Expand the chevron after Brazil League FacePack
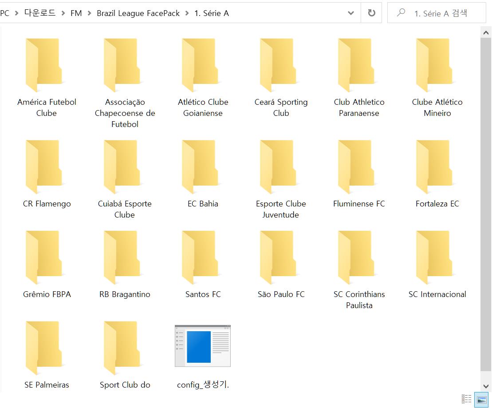Screen dimensions: 492x408 [187, 13]
